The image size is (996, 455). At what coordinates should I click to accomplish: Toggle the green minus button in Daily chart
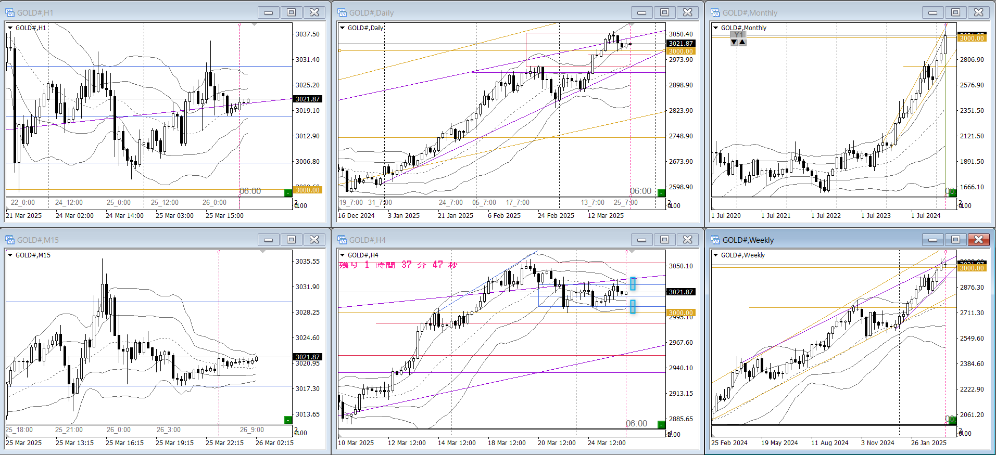(x=661, y=193)
